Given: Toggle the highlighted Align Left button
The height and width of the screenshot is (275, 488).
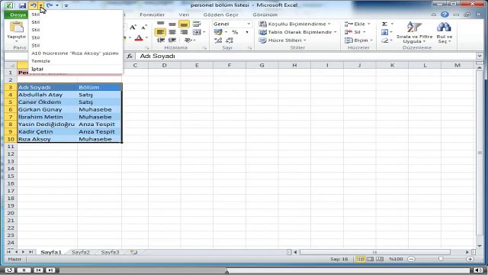Looking at the screenshot, I should 161,32.
